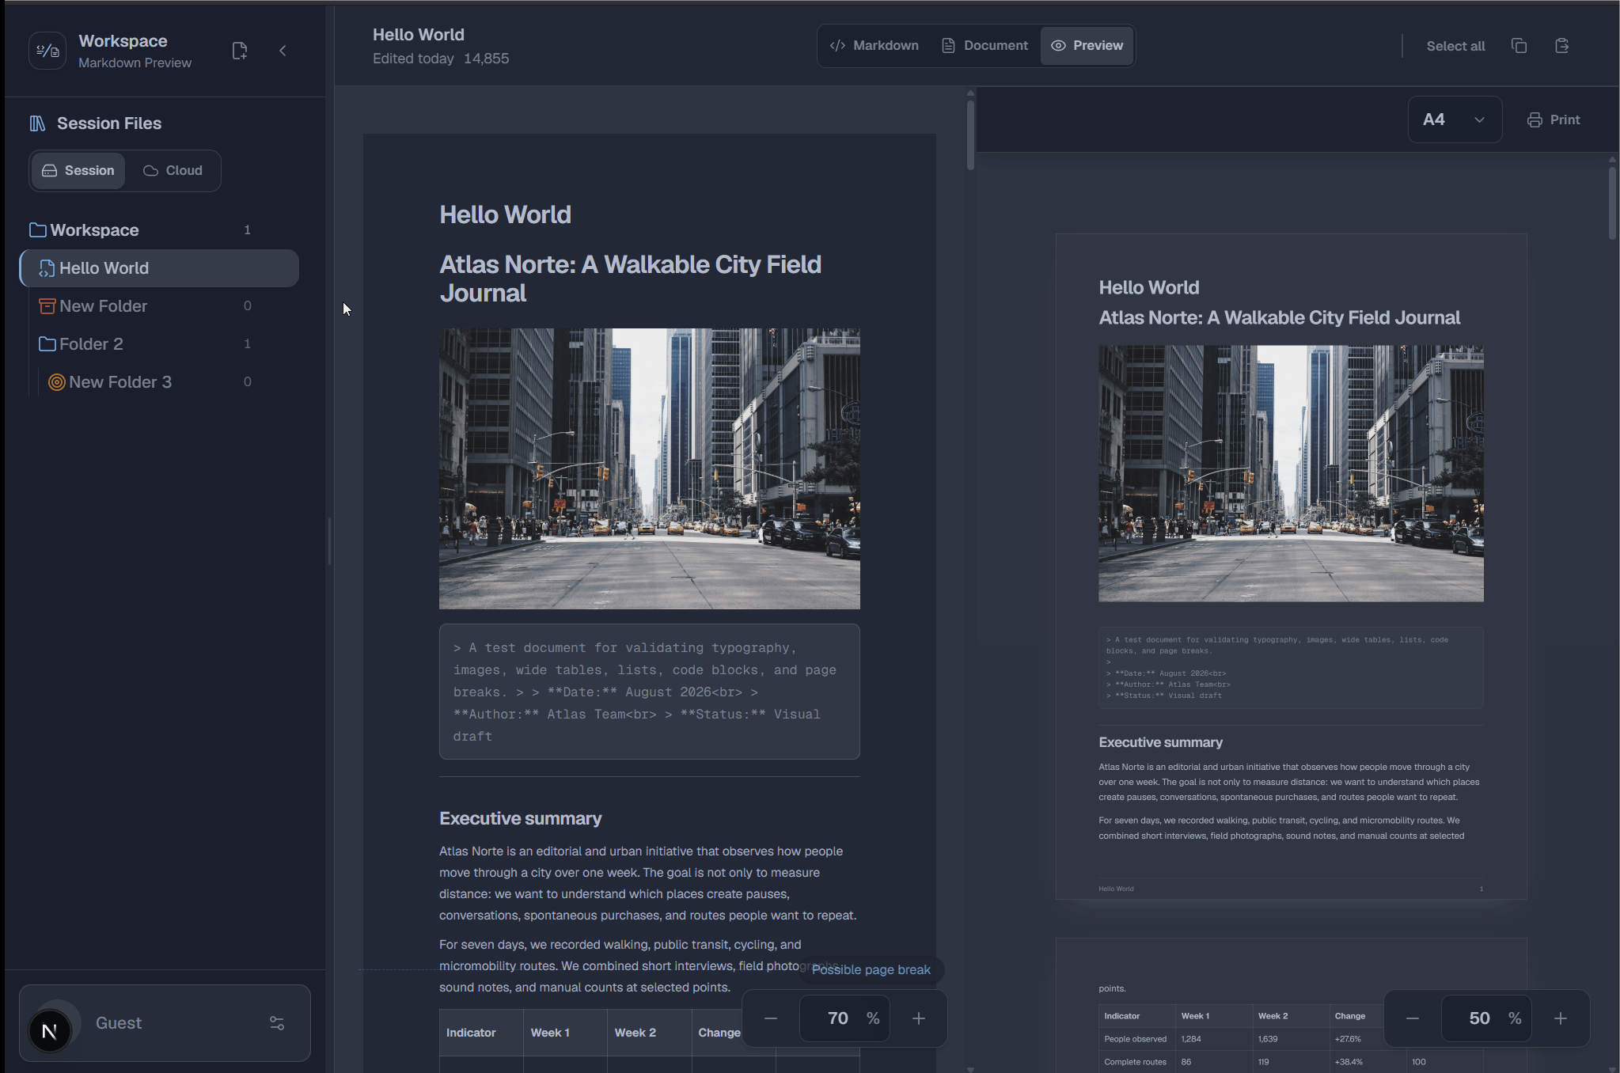Increase the 50% preview zoom
The height and width of the screenshot is (1073, 1620).
1560,1018
